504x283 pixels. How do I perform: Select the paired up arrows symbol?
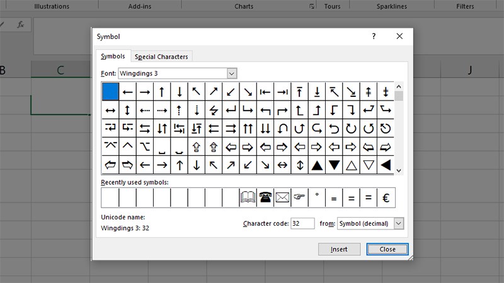click(248, 129)
